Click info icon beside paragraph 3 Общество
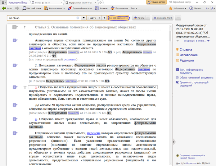Screen dimensions: 216x166 click(15, 87)
